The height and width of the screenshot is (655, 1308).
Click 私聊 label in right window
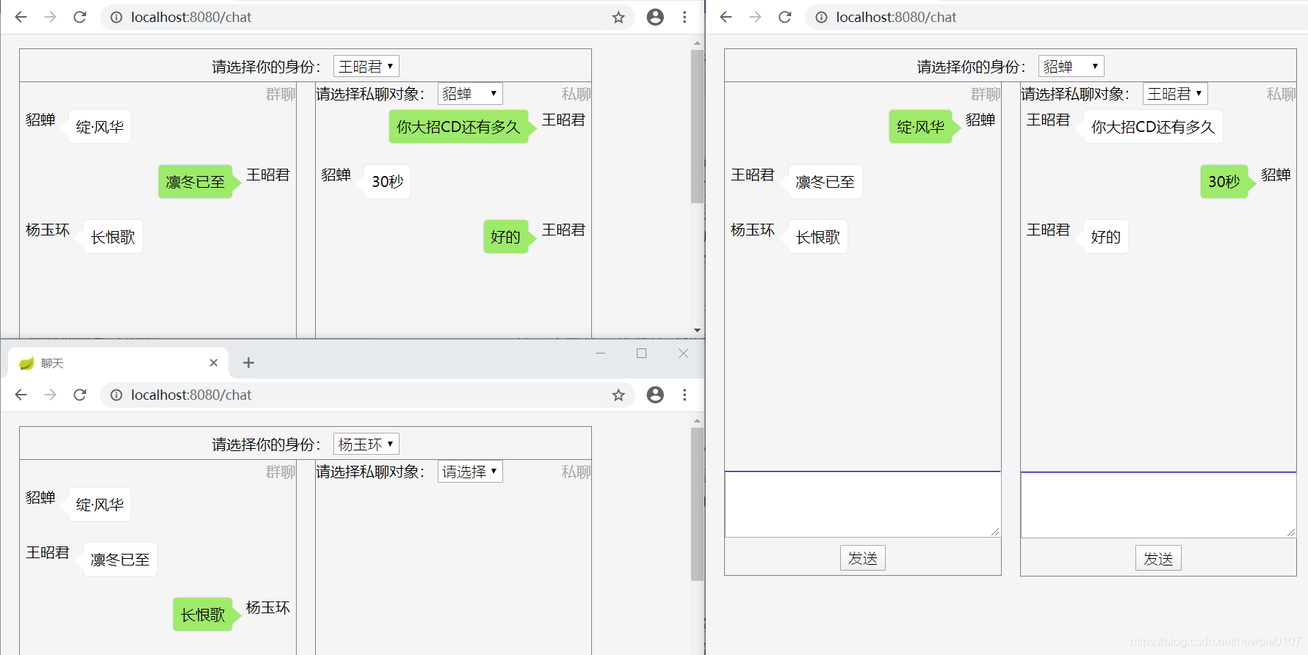click(1281, 94)
